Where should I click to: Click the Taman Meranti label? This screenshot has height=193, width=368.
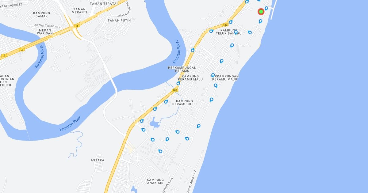pos(79,11)
